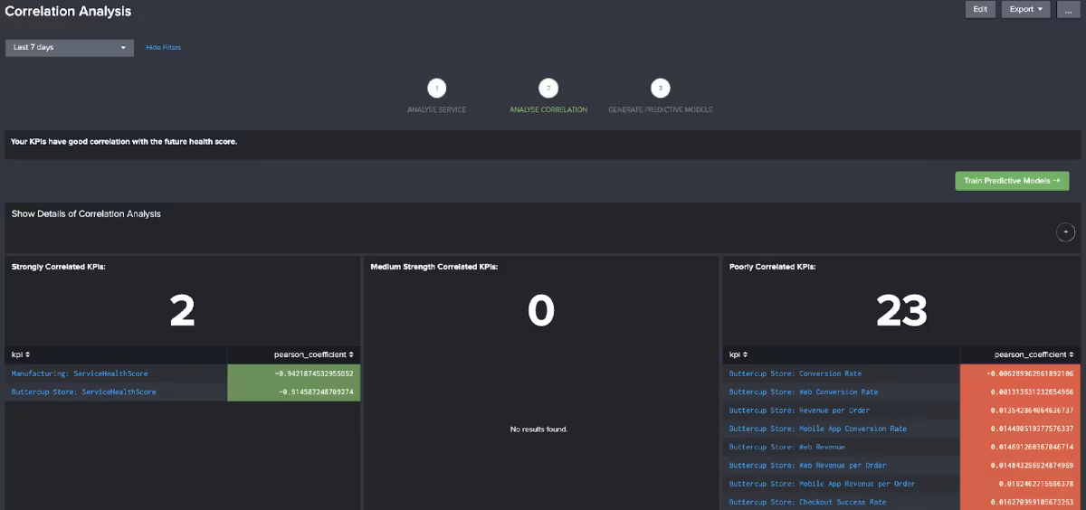Sort poorly correlated table by pearson_coefficient
Screen dimensions: 1086x510
coord(1033,354)
